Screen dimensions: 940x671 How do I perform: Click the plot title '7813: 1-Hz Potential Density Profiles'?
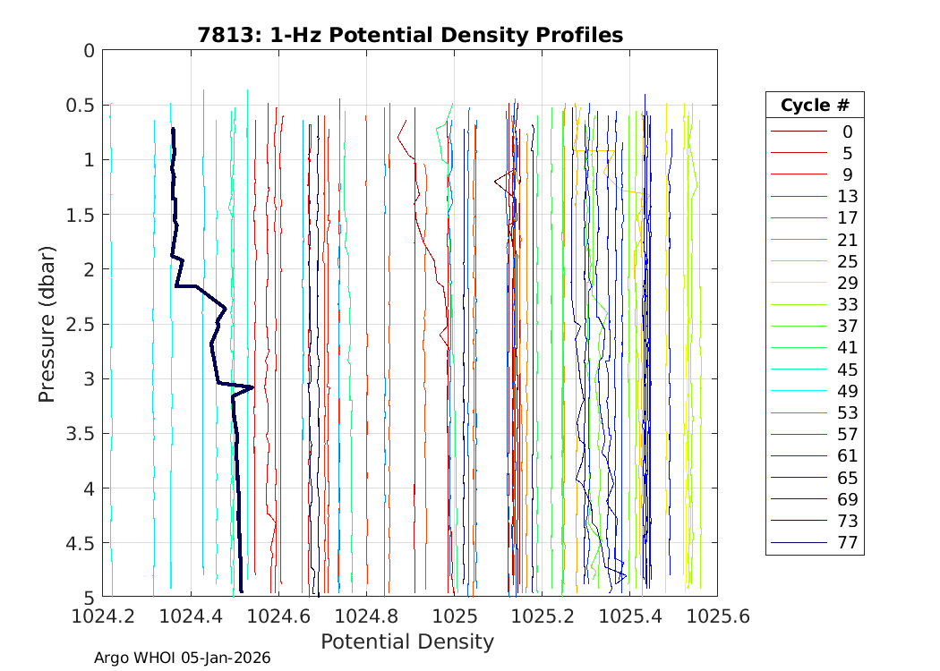pyautogui.click(x=410, y=35)
